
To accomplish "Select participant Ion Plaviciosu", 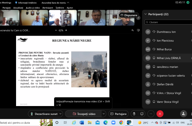I will (x=167, y=41).
